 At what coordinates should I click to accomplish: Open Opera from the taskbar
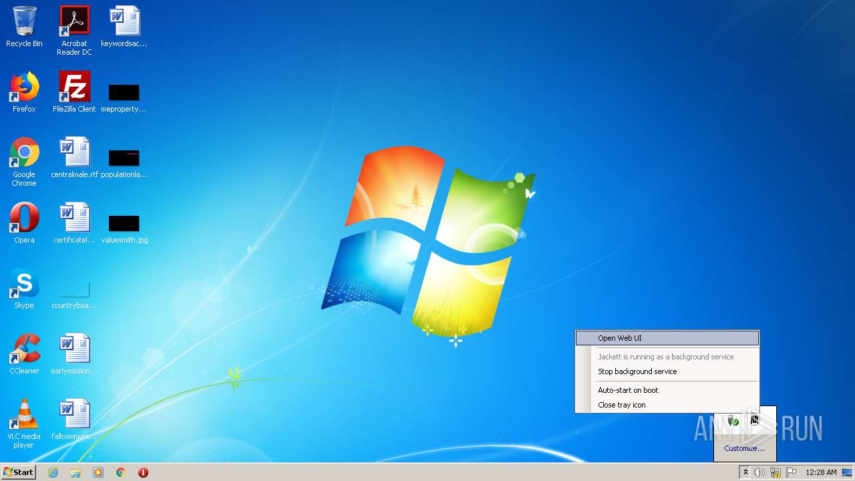[143, 472]
